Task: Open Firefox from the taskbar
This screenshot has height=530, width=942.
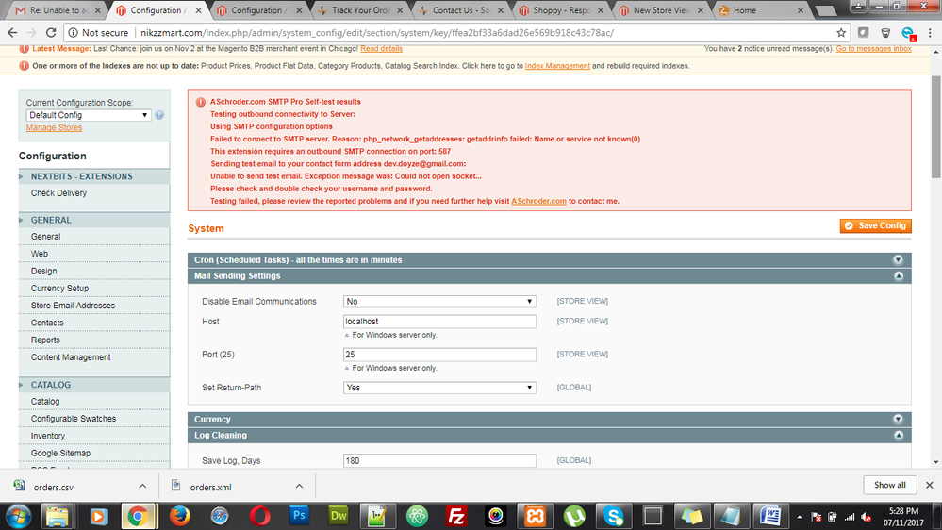Action: [179, 516]
